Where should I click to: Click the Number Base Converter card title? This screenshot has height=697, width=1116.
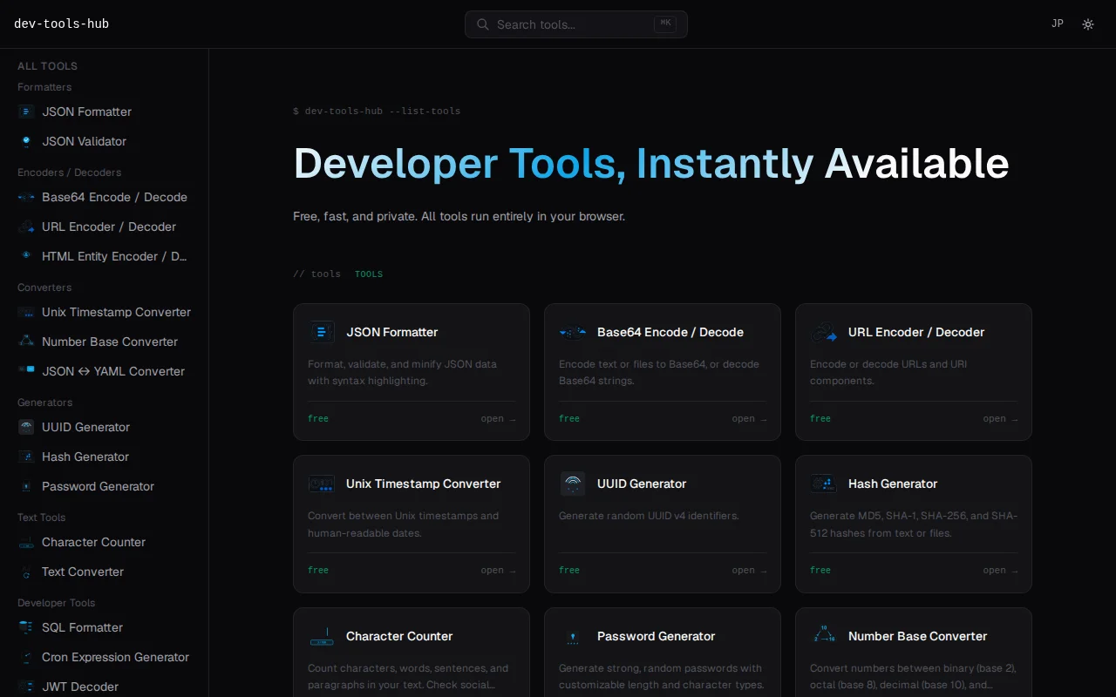pos(918,636)
